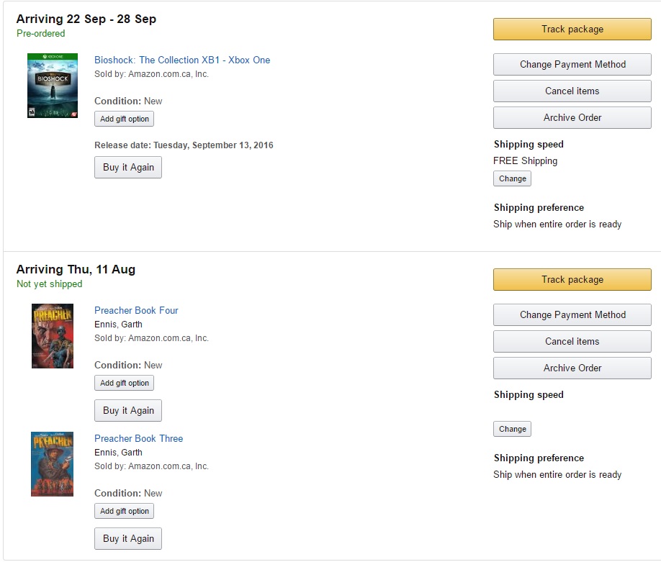This screenshot has height=562, width=661.
Task: Change Payment Method for Preacher order
Action: pos(572,315)
